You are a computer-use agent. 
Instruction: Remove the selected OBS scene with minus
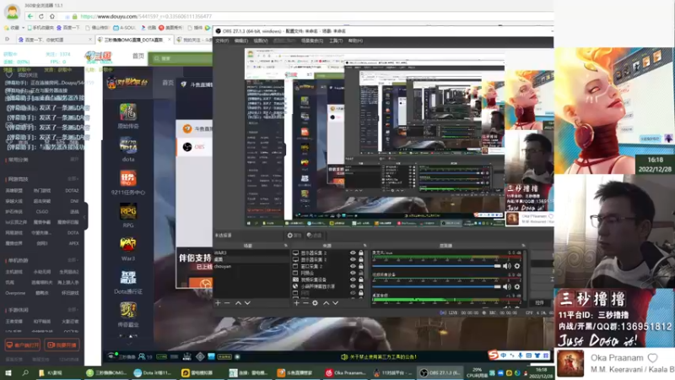point(227,303)
